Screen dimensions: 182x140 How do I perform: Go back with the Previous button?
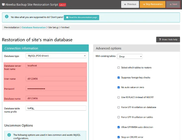coord(130,4)
